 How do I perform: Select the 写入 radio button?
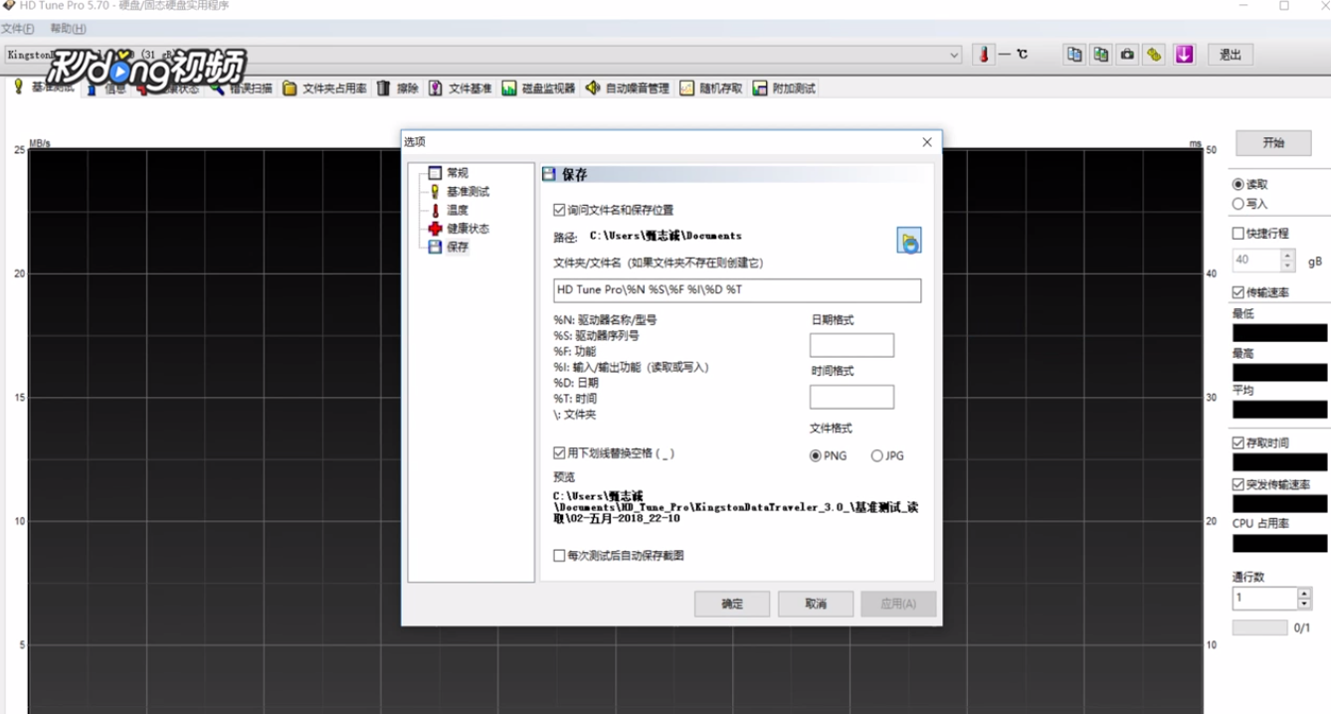(x=1238, y=204)
